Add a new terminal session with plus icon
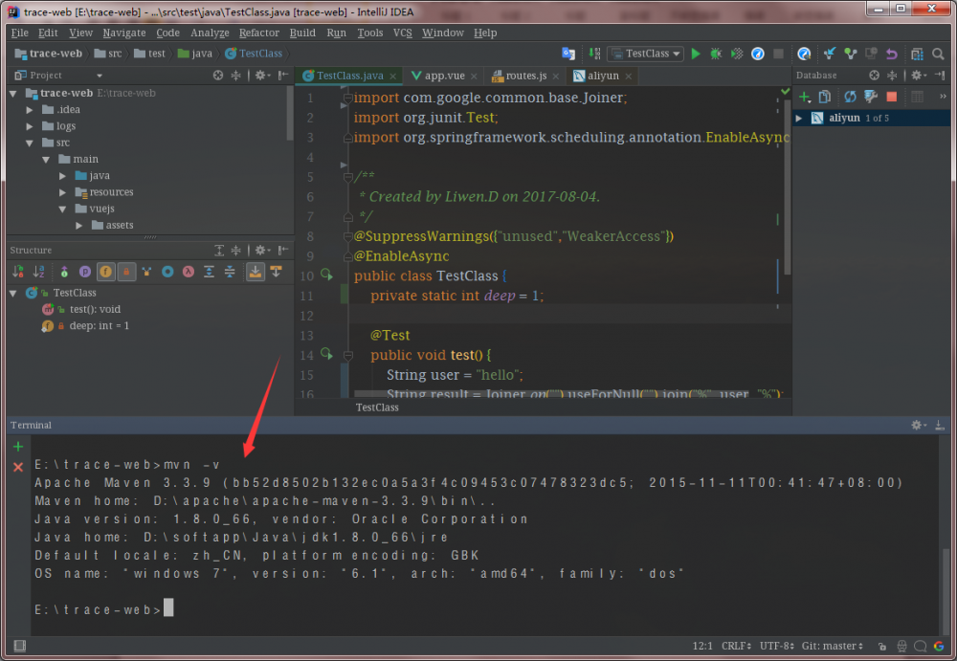957x661 pixels. [16, 446]
